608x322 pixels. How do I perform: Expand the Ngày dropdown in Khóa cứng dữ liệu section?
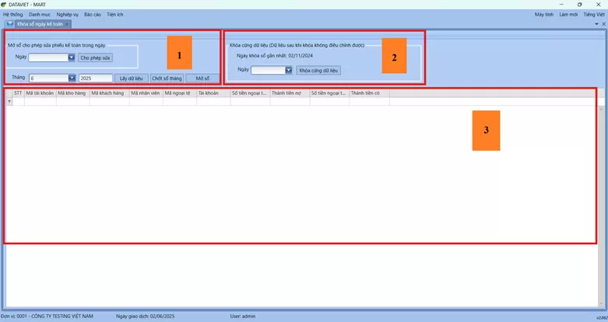(289, 70)
